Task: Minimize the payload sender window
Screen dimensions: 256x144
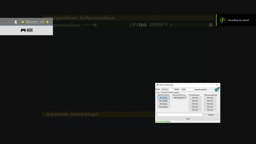Action: click(x=205, y=85)
